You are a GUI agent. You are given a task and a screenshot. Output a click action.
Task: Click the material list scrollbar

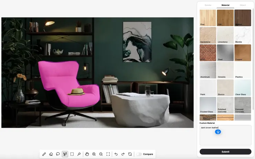pos(253,59)
